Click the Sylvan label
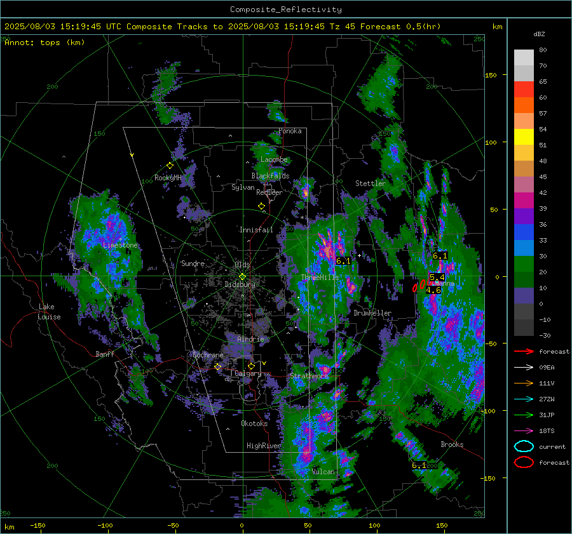This screenshot has height=534, width=572. pyautogui.click(x=243, y=187)
